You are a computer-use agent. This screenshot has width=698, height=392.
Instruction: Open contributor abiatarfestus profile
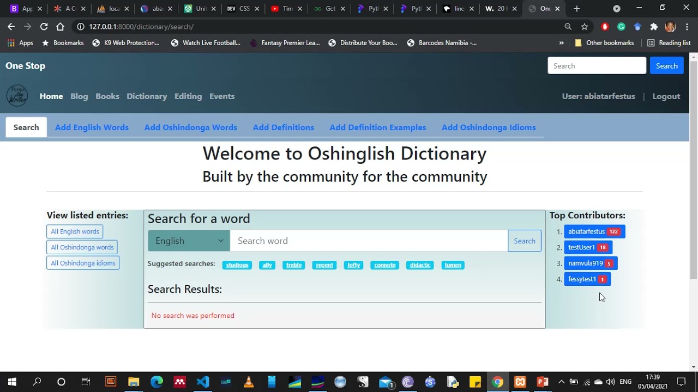pos(594,231)
